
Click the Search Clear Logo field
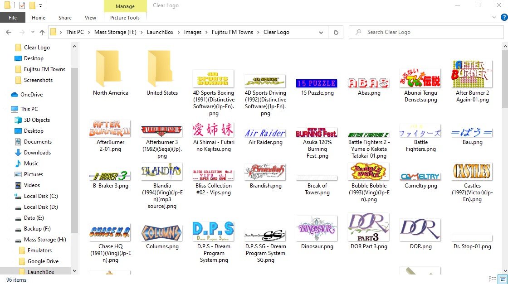click(x=426, y=32)
